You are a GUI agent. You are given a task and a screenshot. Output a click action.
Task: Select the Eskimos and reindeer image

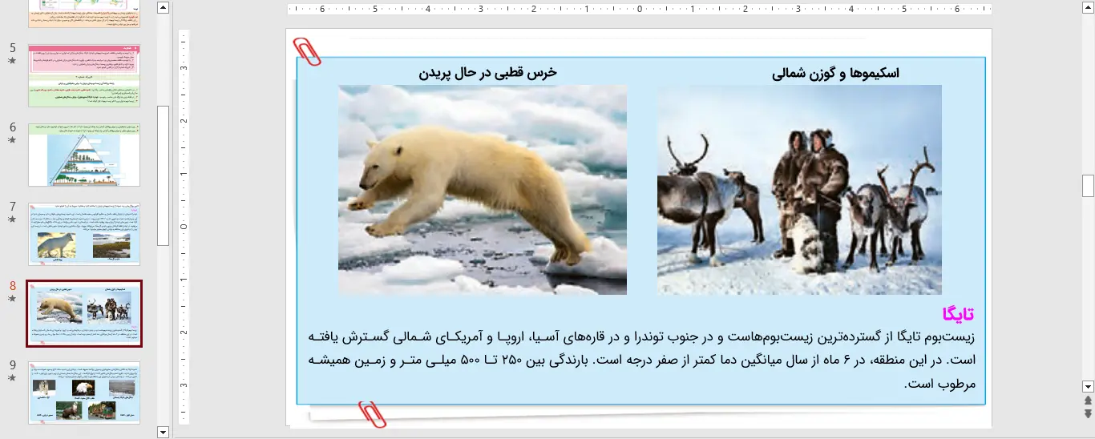pyautogui.click(x=799, y=190)
